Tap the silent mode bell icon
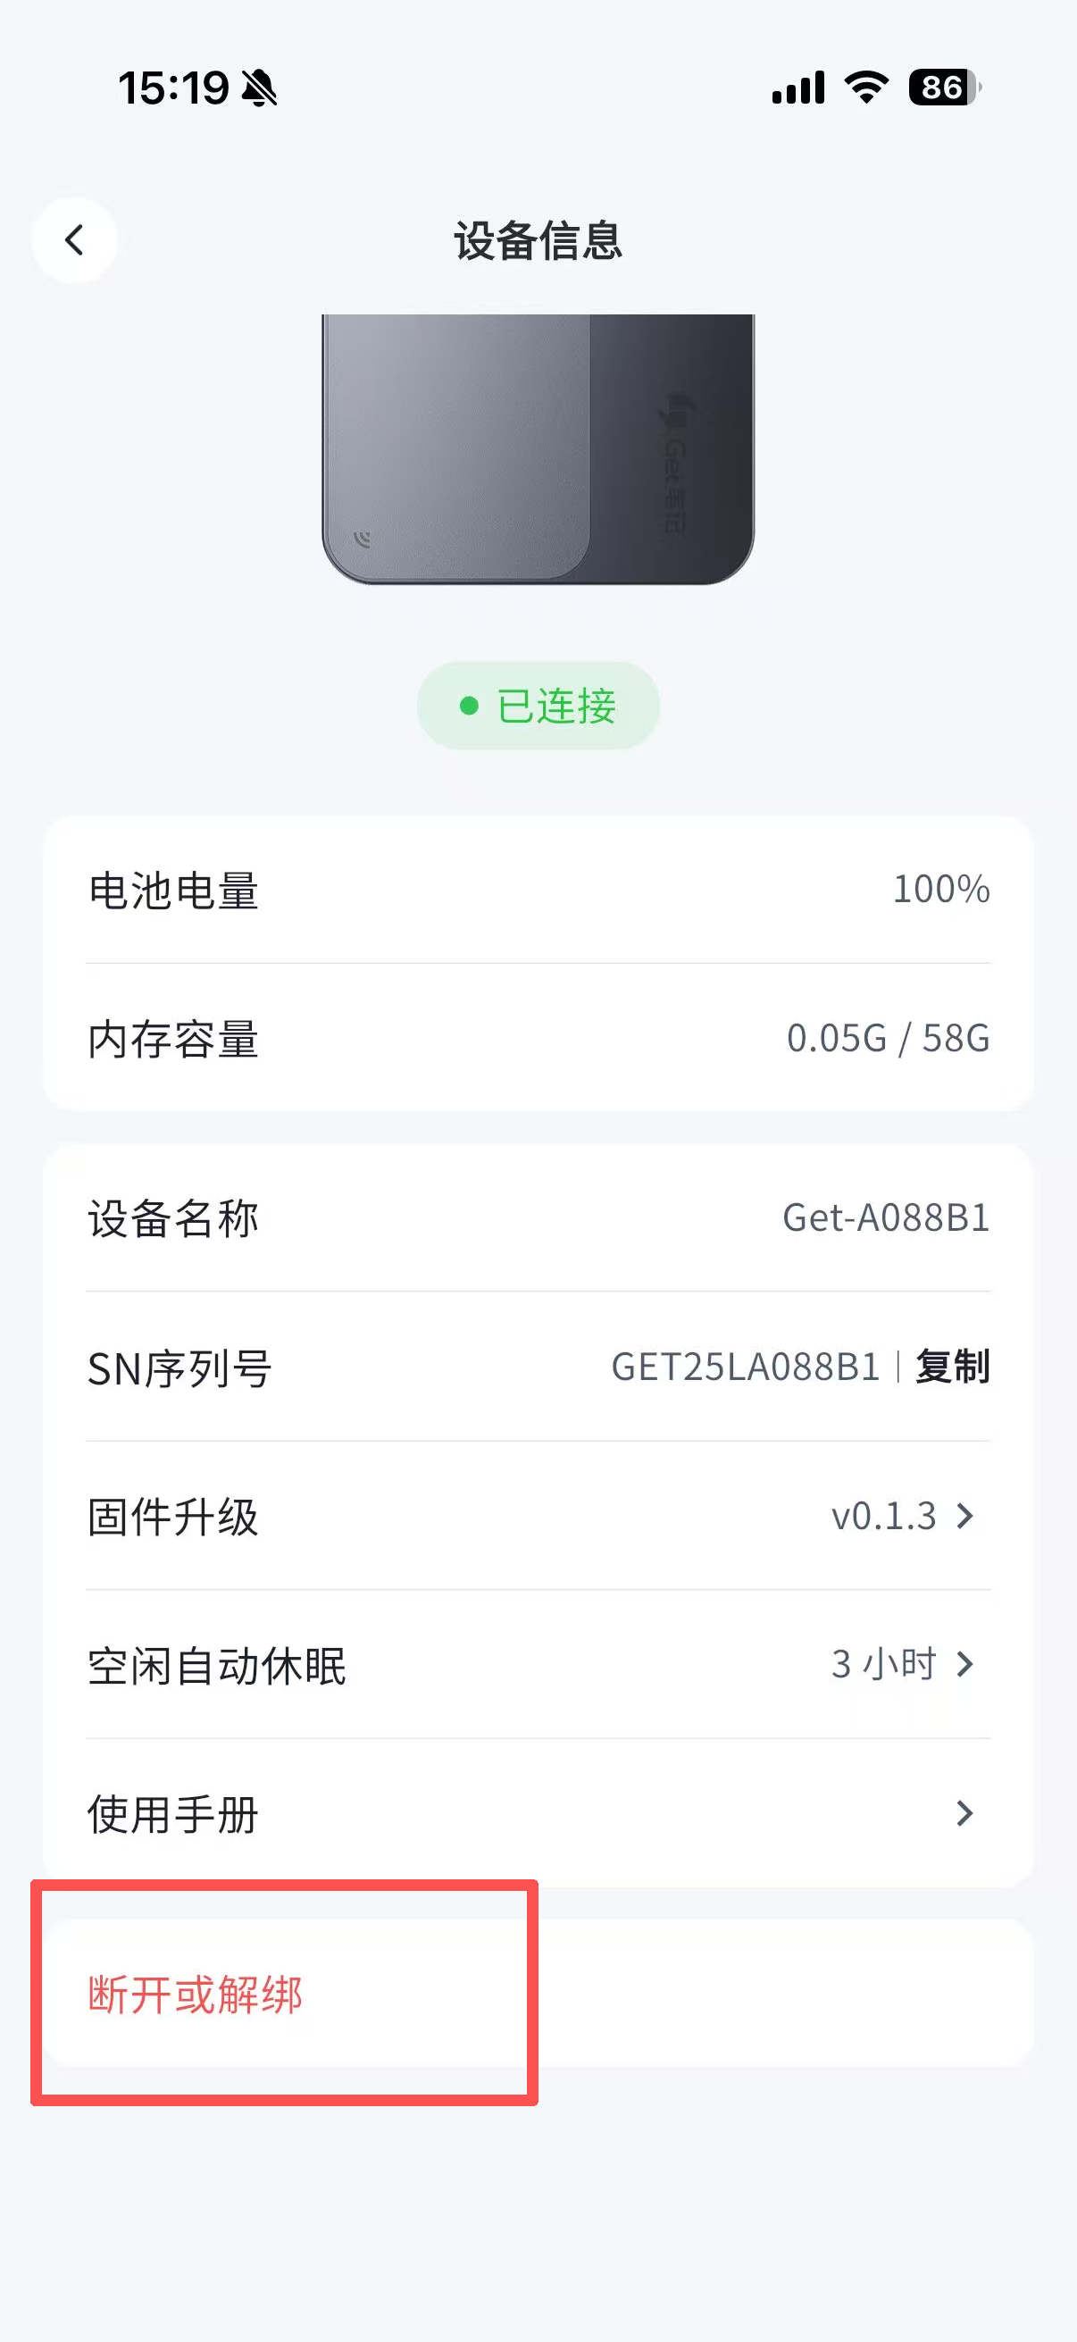The width and height of the screenshot is (1077, 2342). tap(260, 88)
